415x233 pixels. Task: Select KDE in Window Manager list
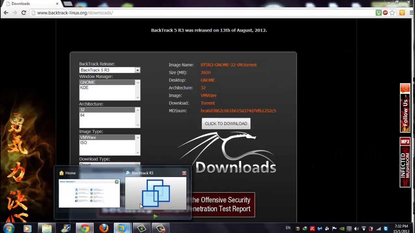click(107, 87)
